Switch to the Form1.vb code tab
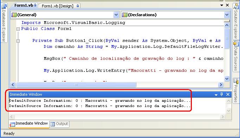The height and width of the screenshot is (138, 240). (x=24, y=5)
